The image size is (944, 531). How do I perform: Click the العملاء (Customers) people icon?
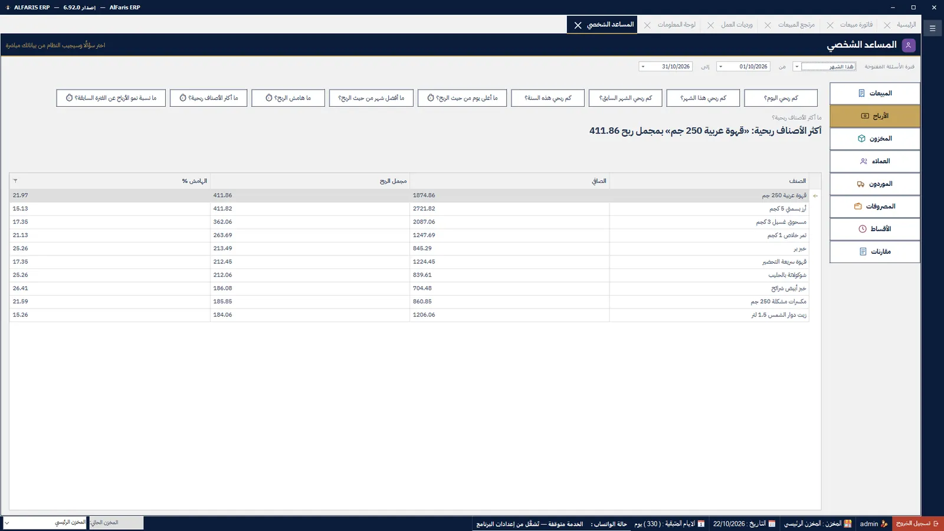[864, 161]
